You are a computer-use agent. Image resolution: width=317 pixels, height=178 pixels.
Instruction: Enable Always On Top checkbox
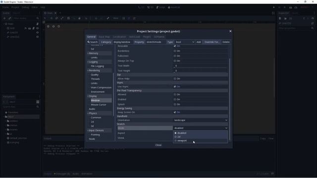click(x=175, y=61)
